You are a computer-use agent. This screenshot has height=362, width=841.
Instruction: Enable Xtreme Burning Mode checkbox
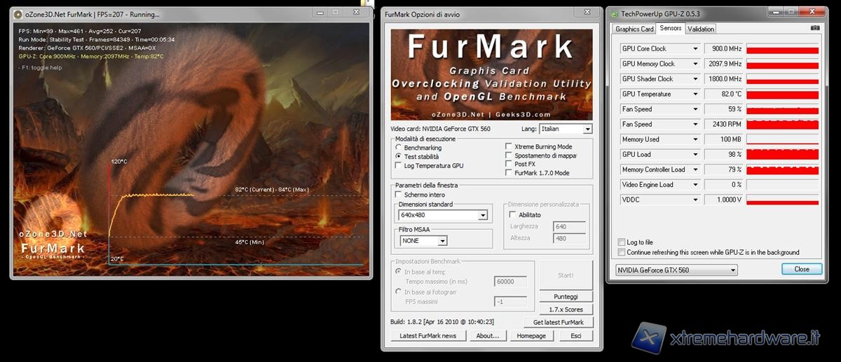(509, 147)
